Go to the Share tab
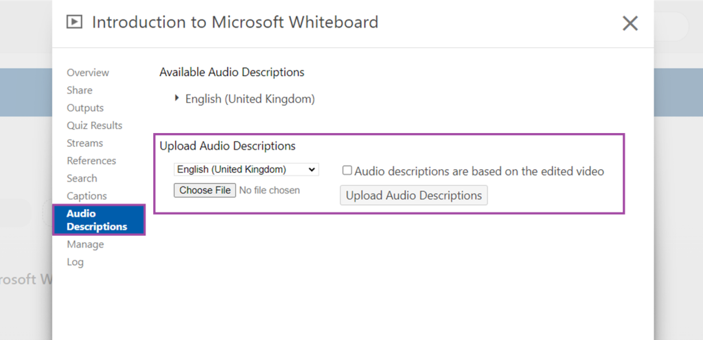The image size is (703, 340). coord(80,90)
